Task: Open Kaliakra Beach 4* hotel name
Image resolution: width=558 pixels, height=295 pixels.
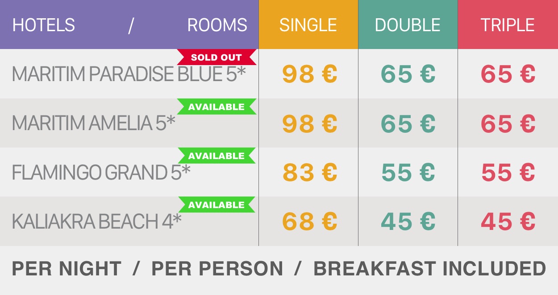Action: 96,221
